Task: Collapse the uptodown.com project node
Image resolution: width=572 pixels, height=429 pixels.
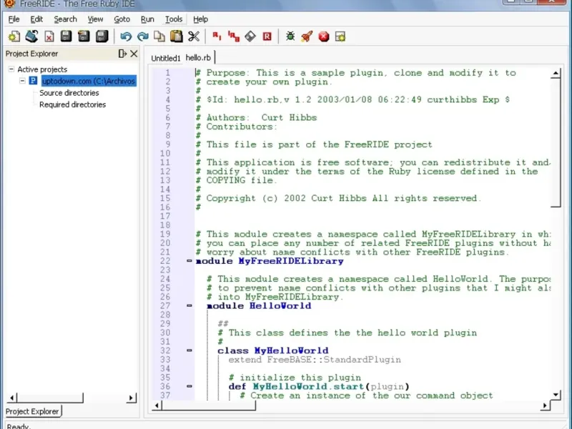Action: [x=23, y=81]
